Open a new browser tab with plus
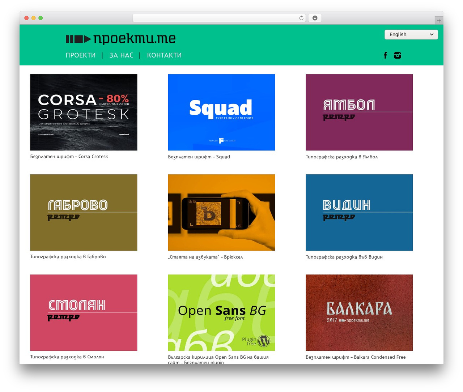This screenshot has width=463, height=392. coord(439,21)
